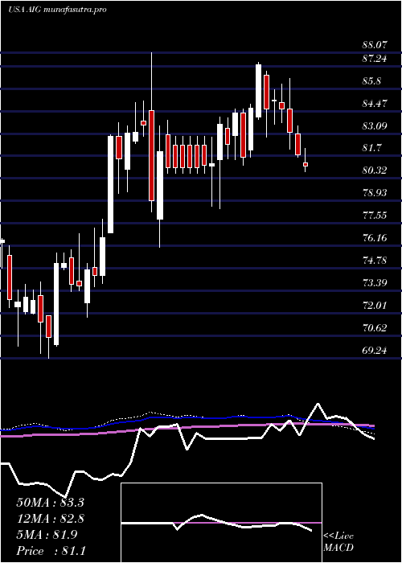This screenshot has height=563, width=402.
Task: Click the 78.93 price label
Action: pyautogui.click(x=375, y=193)
